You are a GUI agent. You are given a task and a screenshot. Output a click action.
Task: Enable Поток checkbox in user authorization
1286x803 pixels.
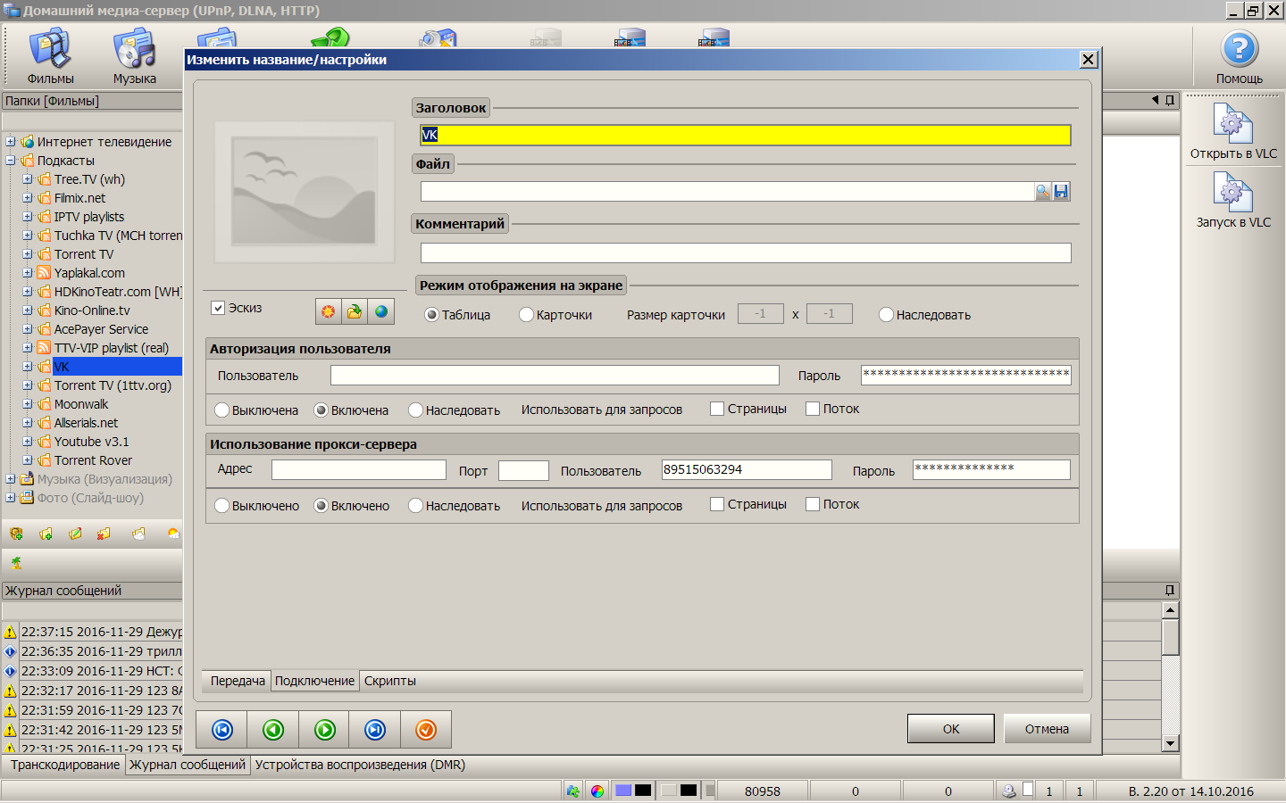[x=813, y=409]
